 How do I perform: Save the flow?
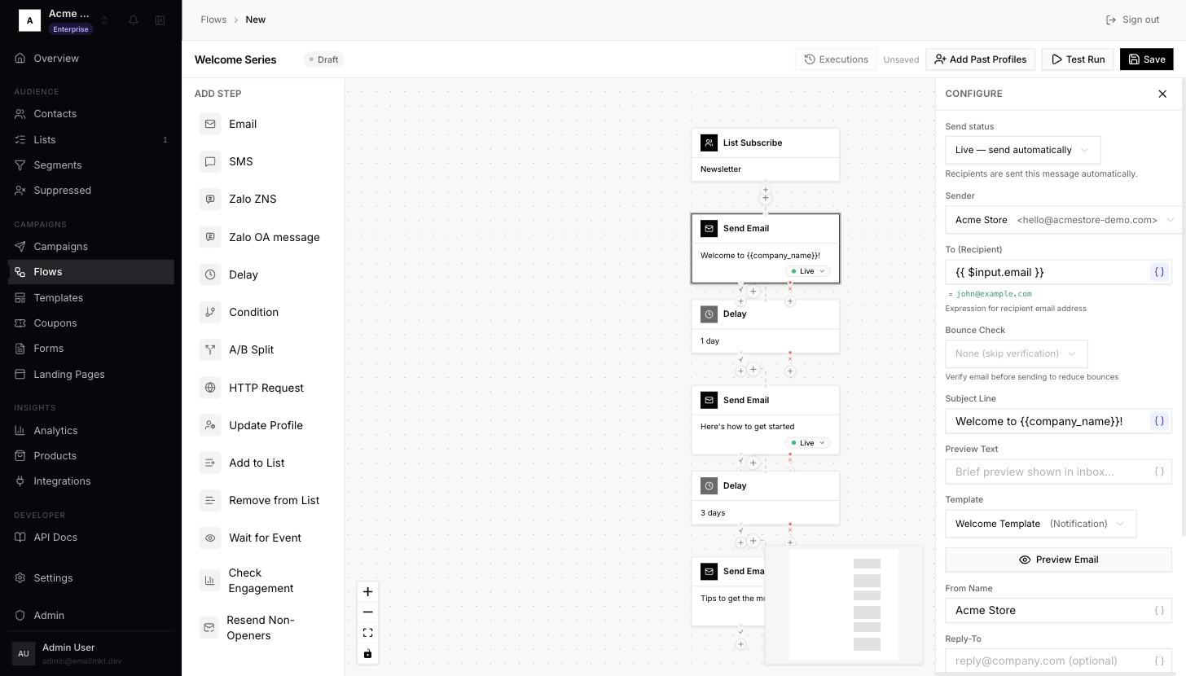(x=1146, y=59)
